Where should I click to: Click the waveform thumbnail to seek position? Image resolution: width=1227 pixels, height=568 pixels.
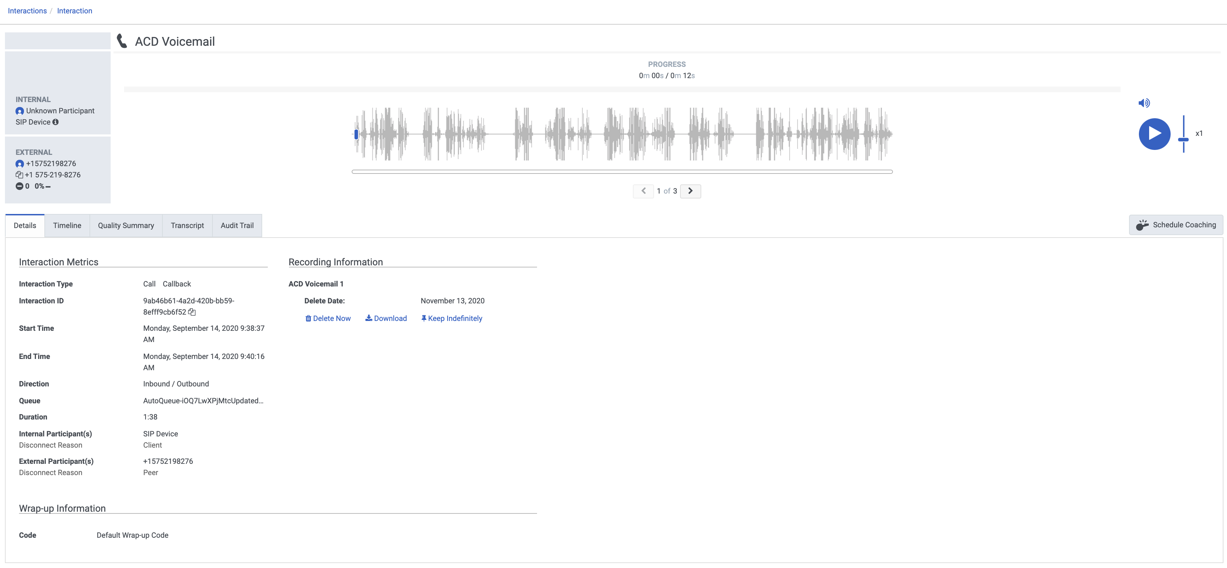623,171
